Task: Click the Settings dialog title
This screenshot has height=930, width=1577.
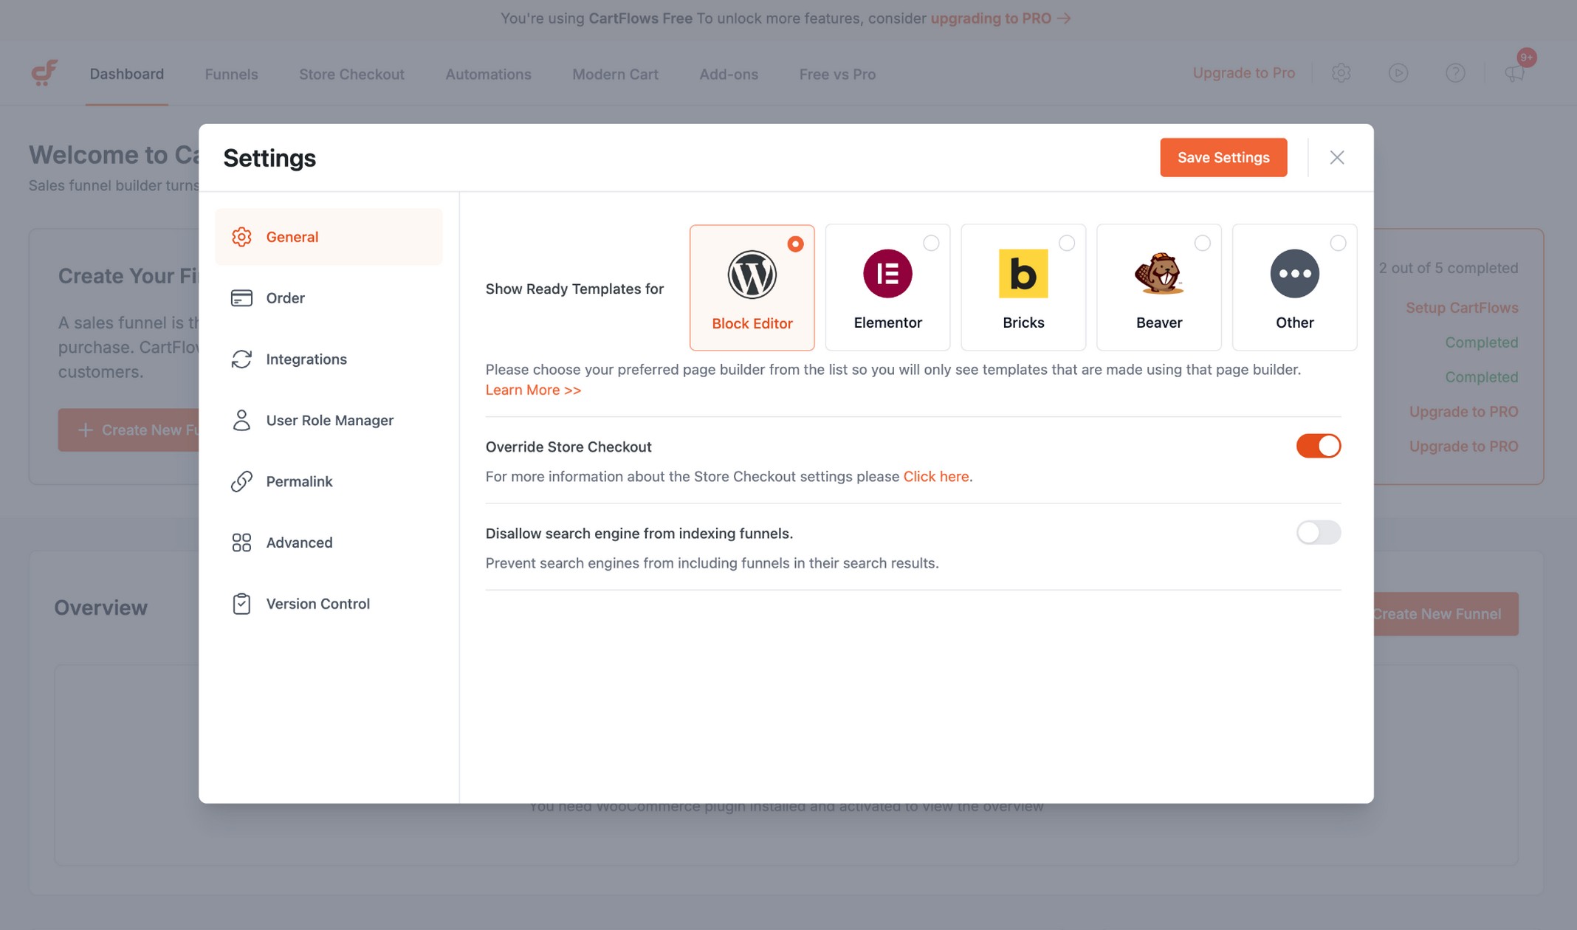Action: point(269,157)
